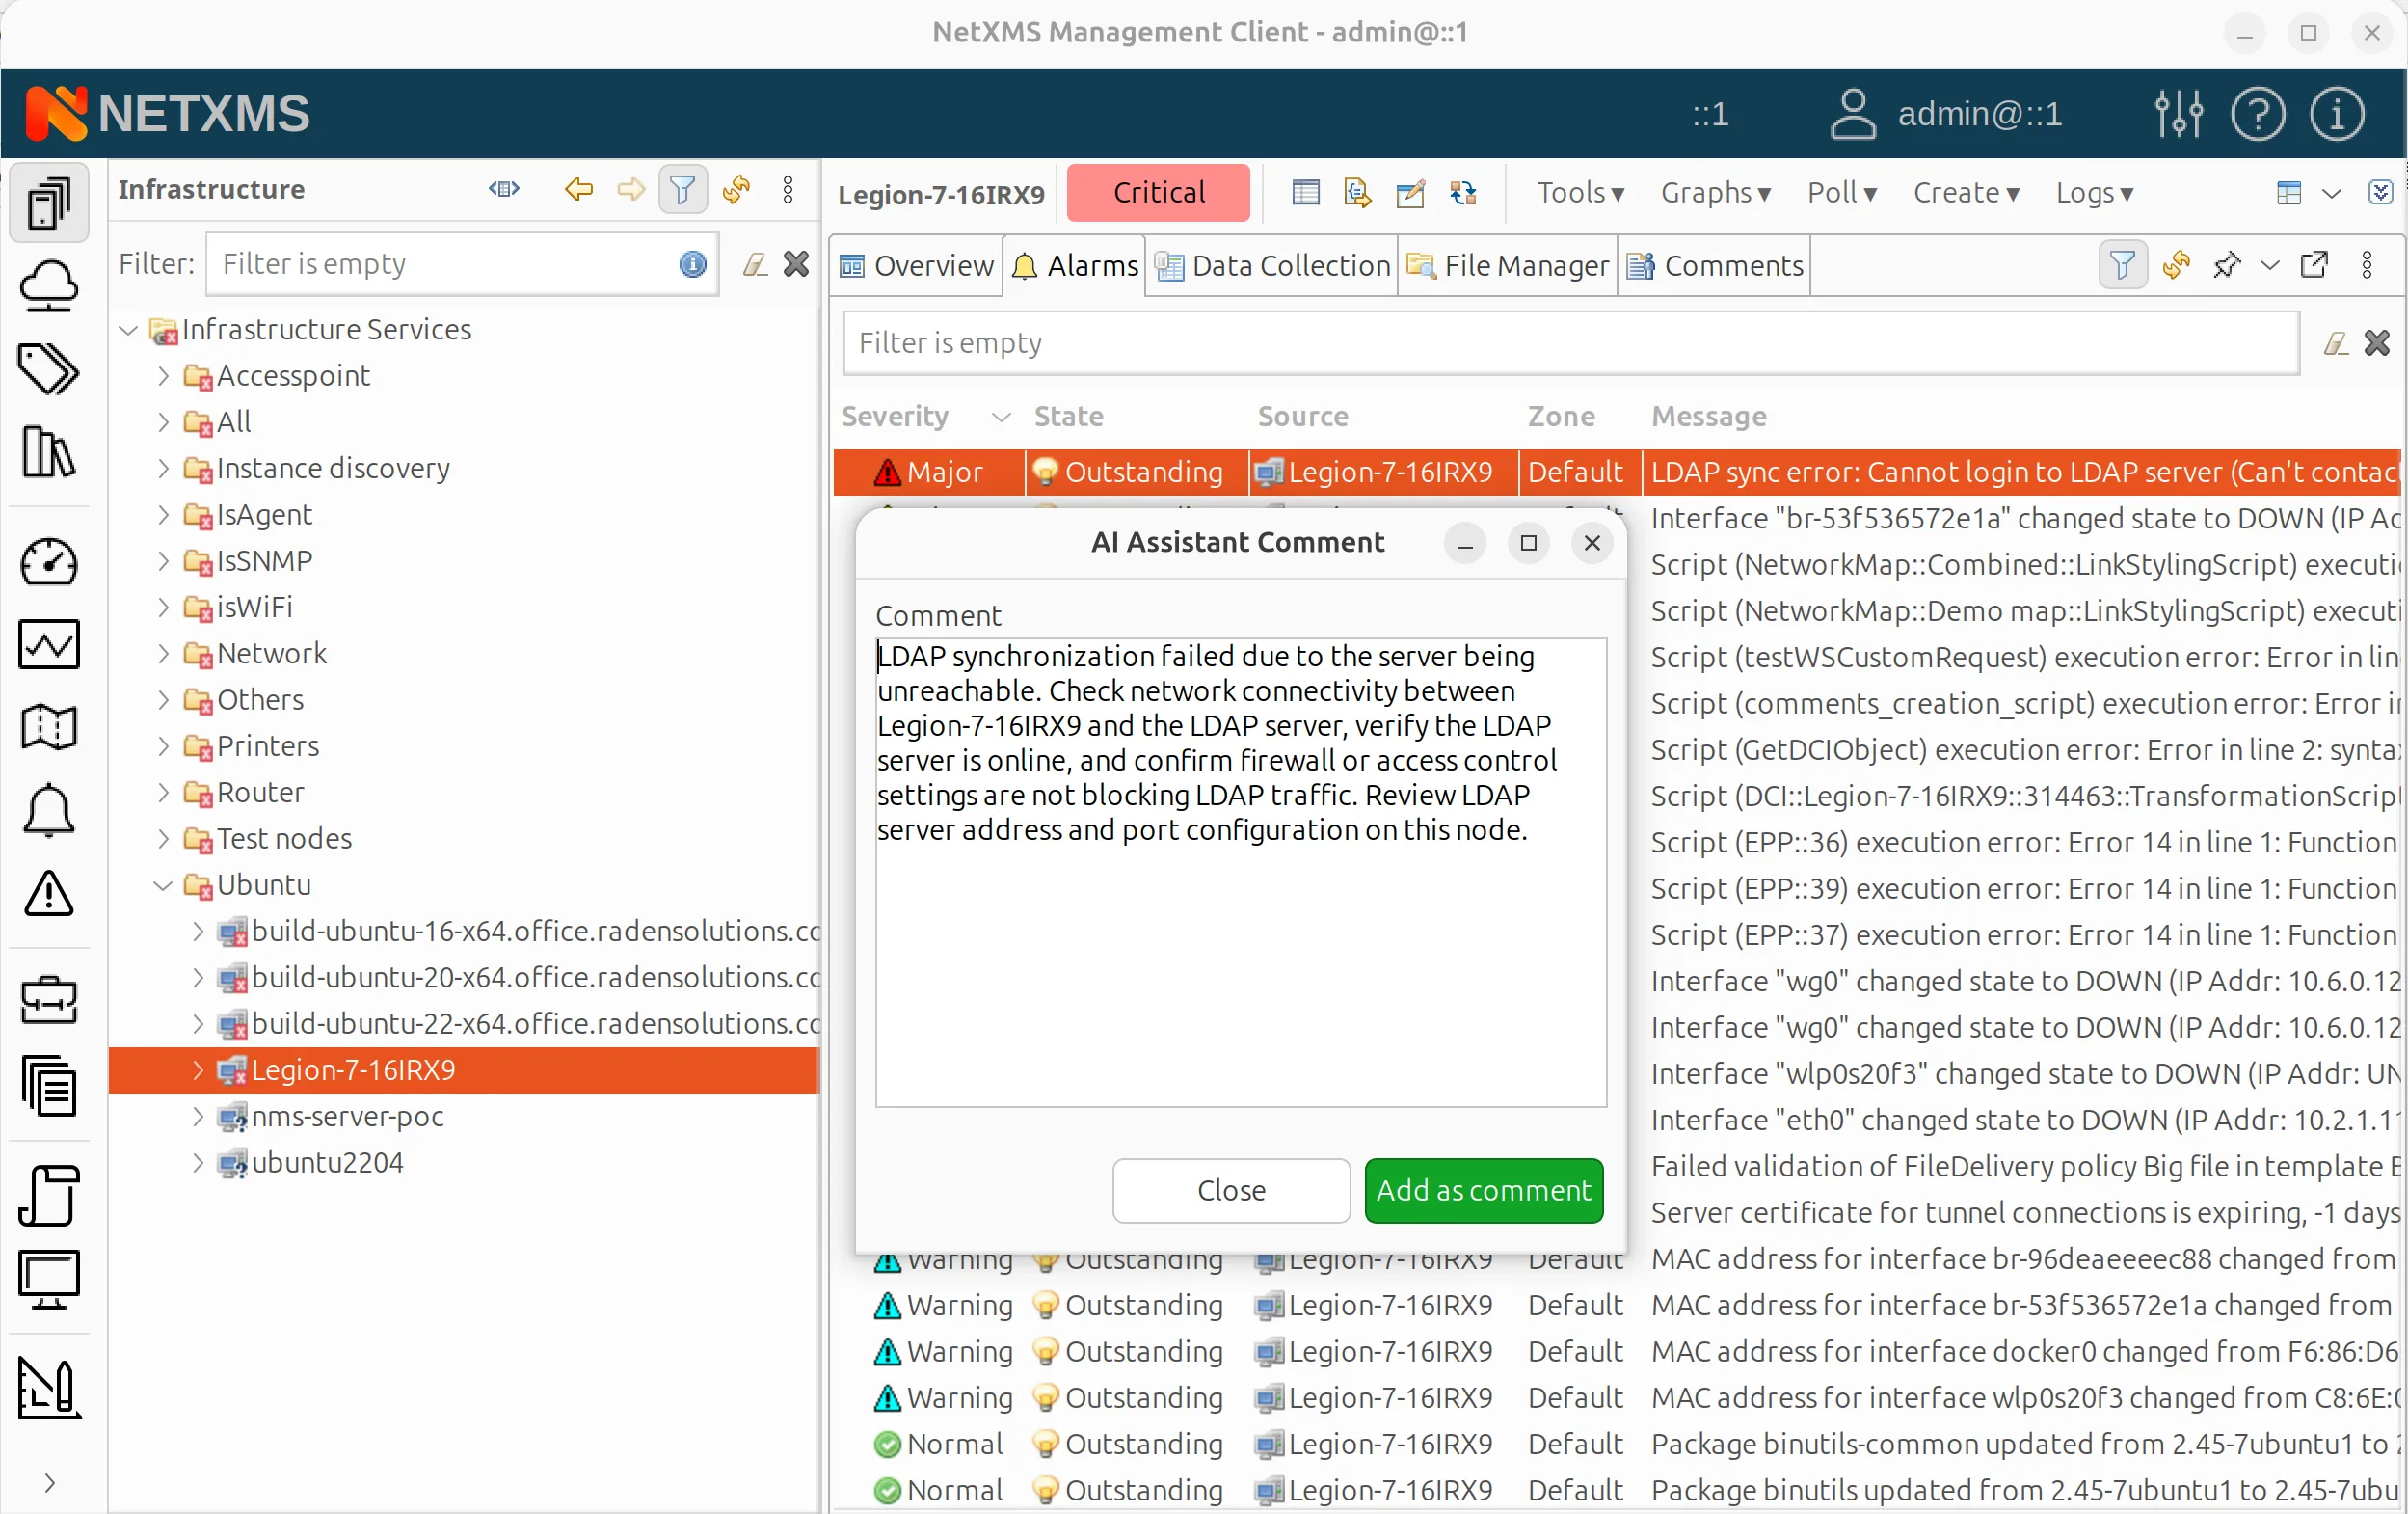Click the Edit object properties pencil icon
2408x1514 pixels.
point(1410,193)
